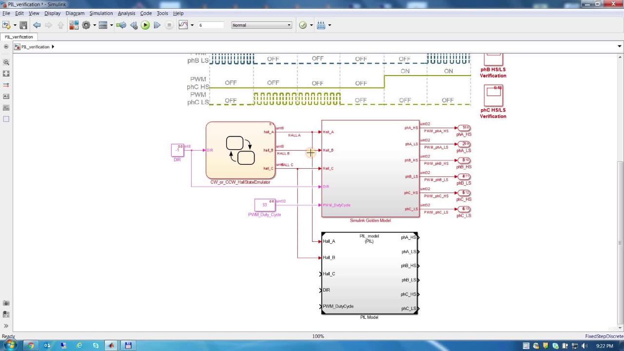Click Fit to View icon
624x351 pixels.
pos(6,74)
